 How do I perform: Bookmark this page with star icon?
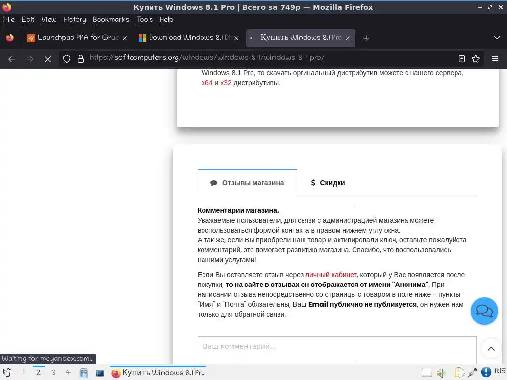[476, 59]
